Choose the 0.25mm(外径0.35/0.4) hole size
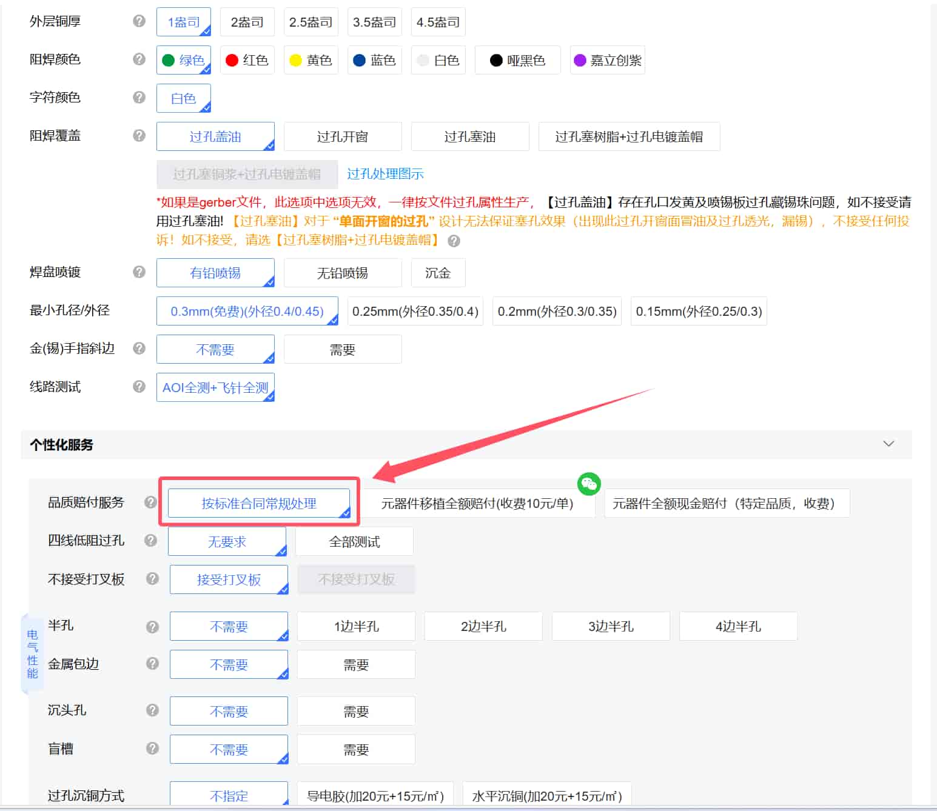This screenshot has height=811, width=937. click(415, 311)
